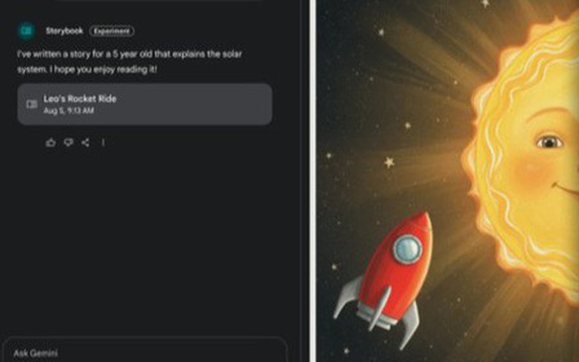Screen dimensions: 579x362
Task: Click the sun's eye in illustration
Action: click(x=549, y=142)
